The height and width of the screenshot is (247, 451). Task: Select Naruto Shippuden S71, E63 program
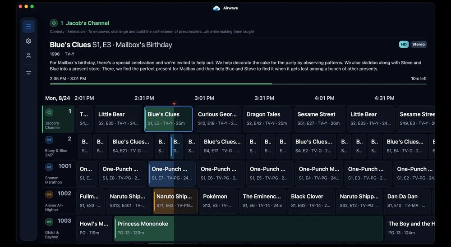tap(175, 201)
